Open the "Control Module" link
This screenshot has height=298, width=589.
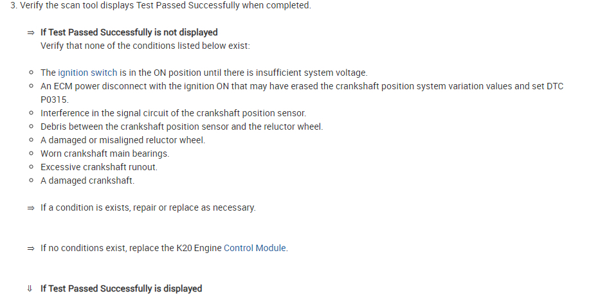(x=255, y=248)
